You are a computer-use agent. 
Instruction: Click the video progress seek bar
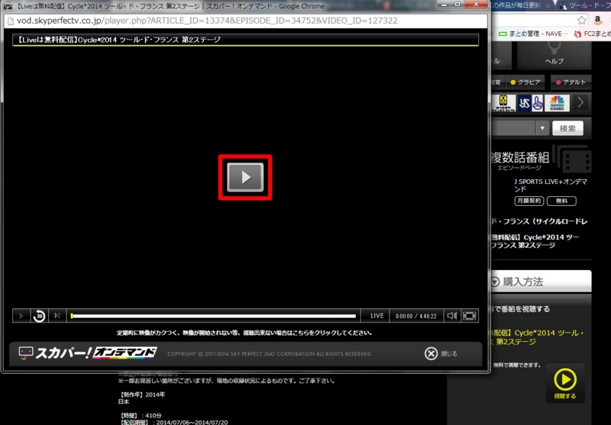coord(213,316)
